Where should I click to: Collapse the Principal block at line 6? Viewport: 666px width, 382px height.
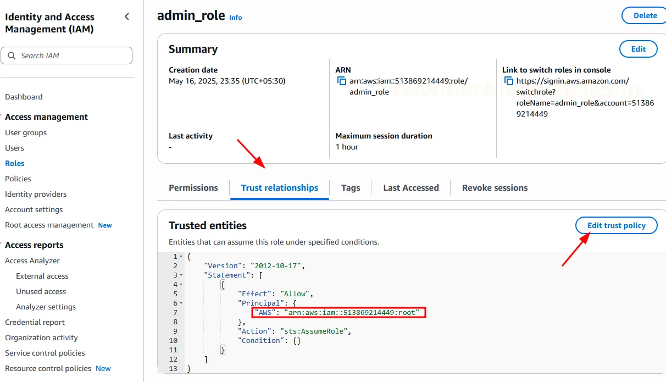182,303
